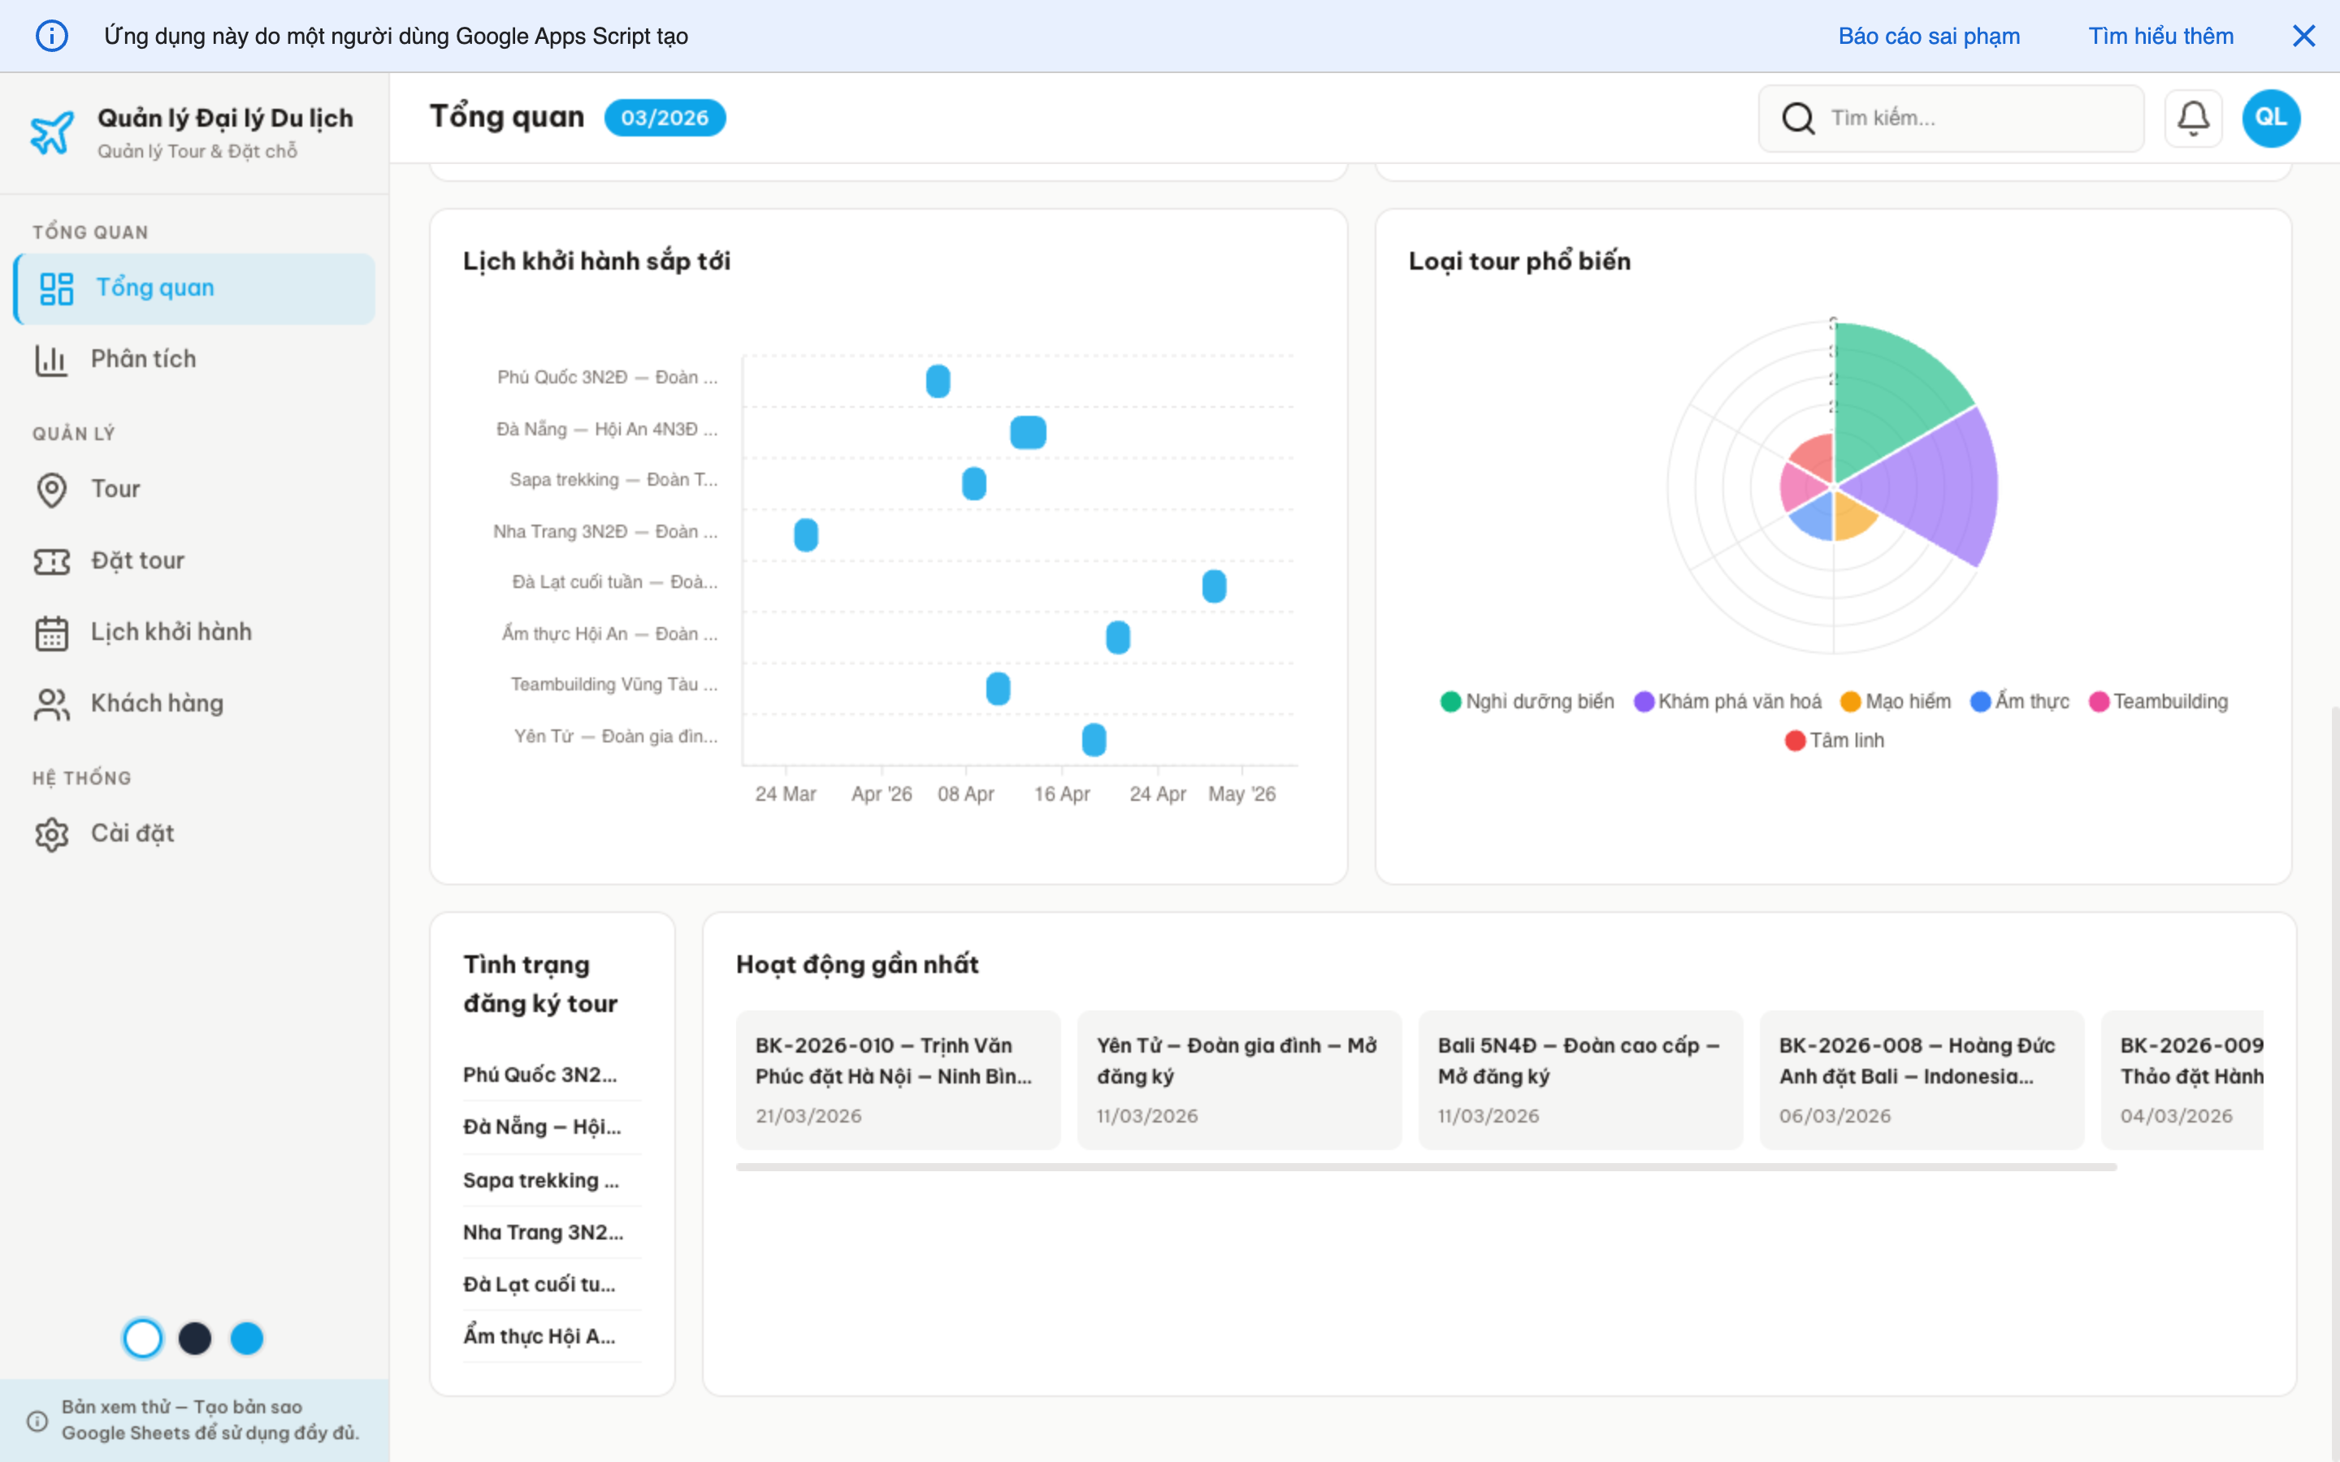The height and width of the screenshot is (1462, 2340).
Task: Toggle Tâm linh legend series
Action: (1835, 740)
